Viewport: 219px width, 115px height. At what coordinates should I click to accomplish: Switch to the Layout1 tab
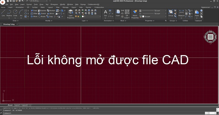click(x=17, y=105)
